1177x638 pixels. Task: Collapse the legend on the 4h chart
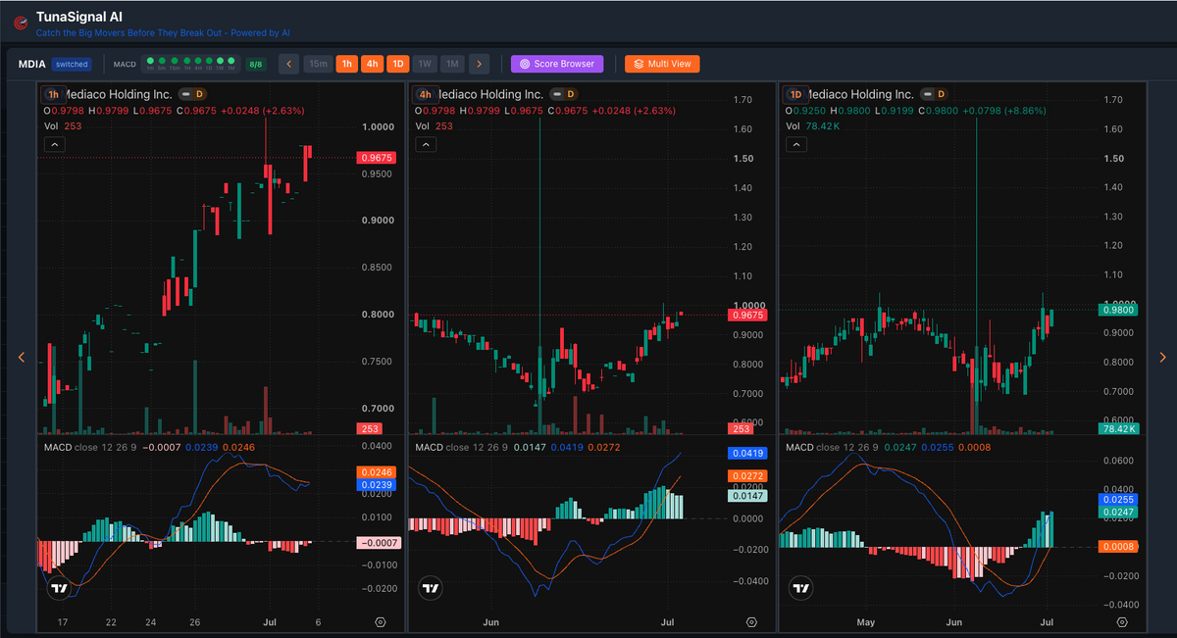pos(426,144)
